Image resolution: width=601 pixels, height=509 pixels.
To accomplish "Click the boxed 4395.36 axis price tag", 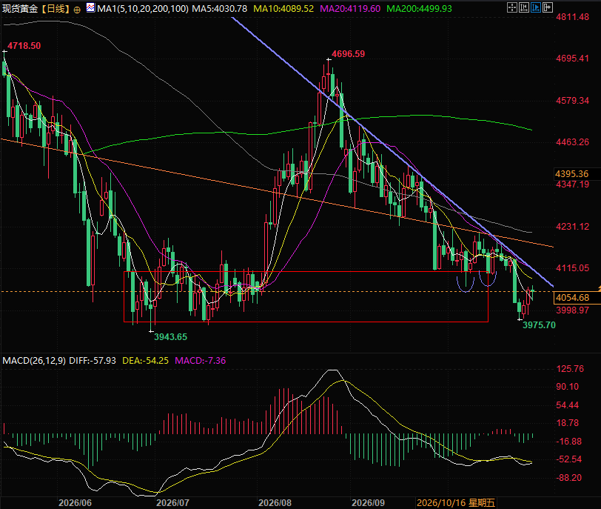I will point(577,174).
